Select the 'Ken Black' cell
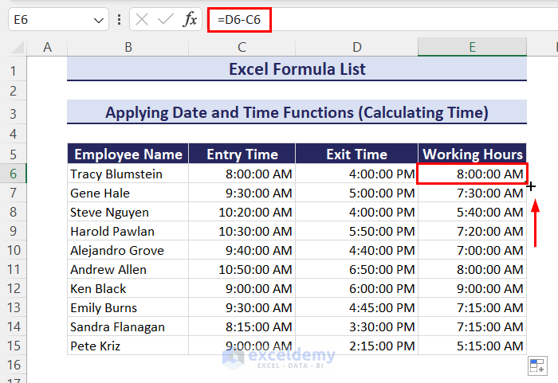Viewport: 558px width, 383px height. point(128,289)
